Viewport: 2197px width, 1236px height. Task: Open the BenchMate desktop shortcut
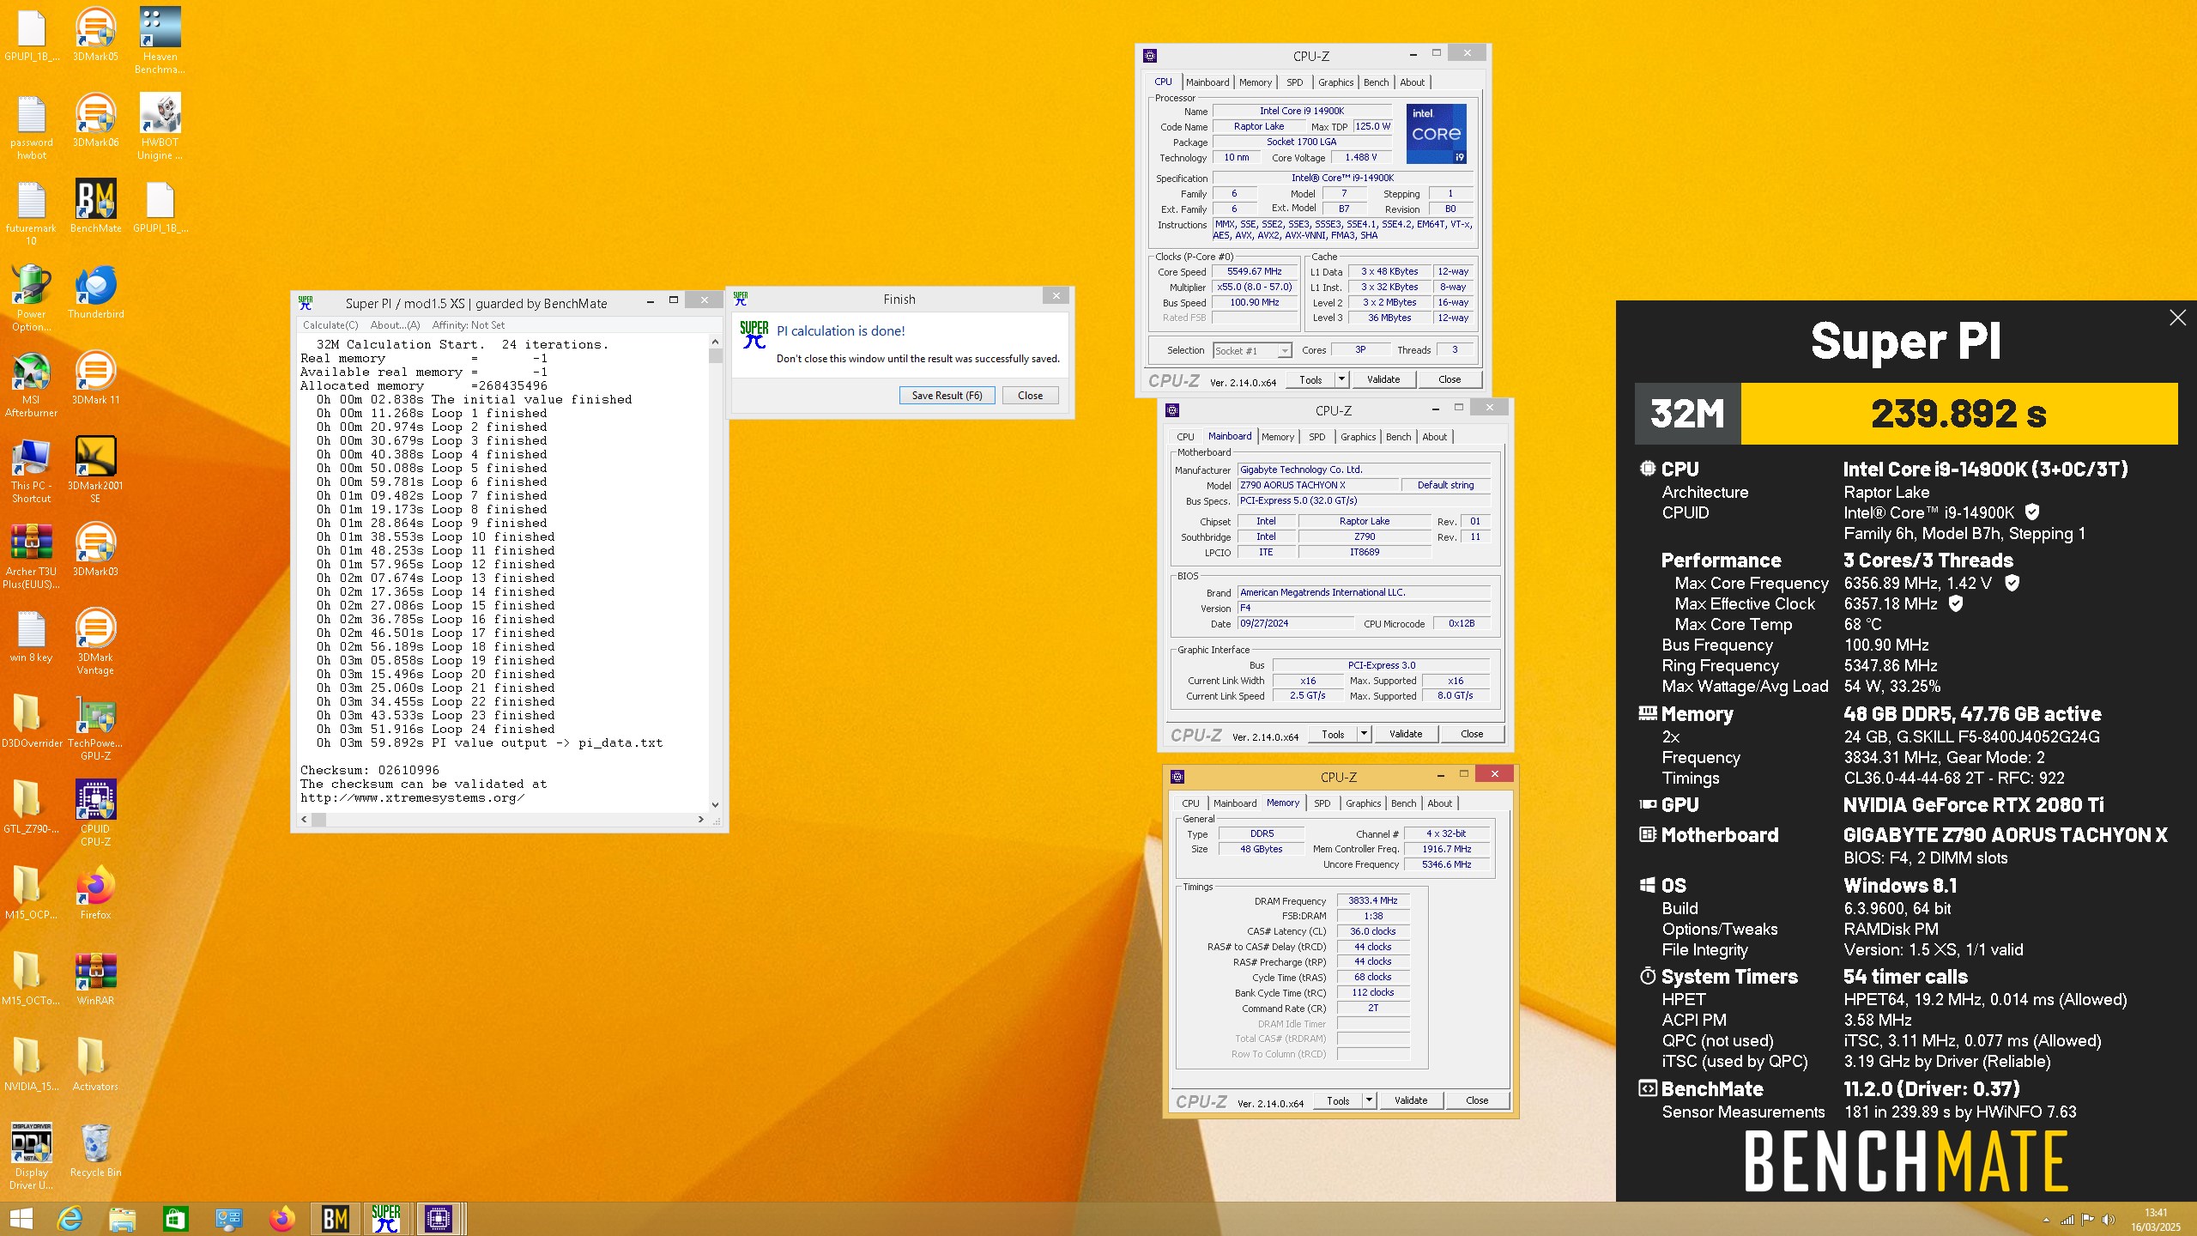click(x=95, y=206)
